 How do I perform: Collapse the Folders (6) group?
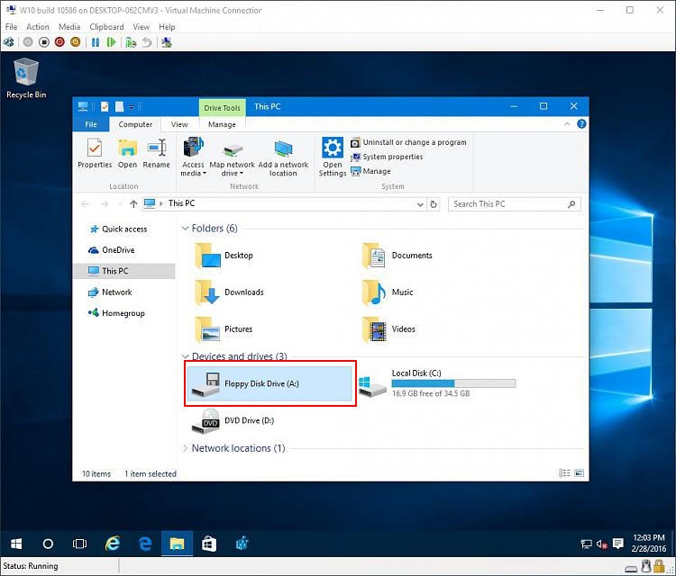coord(185,229)
